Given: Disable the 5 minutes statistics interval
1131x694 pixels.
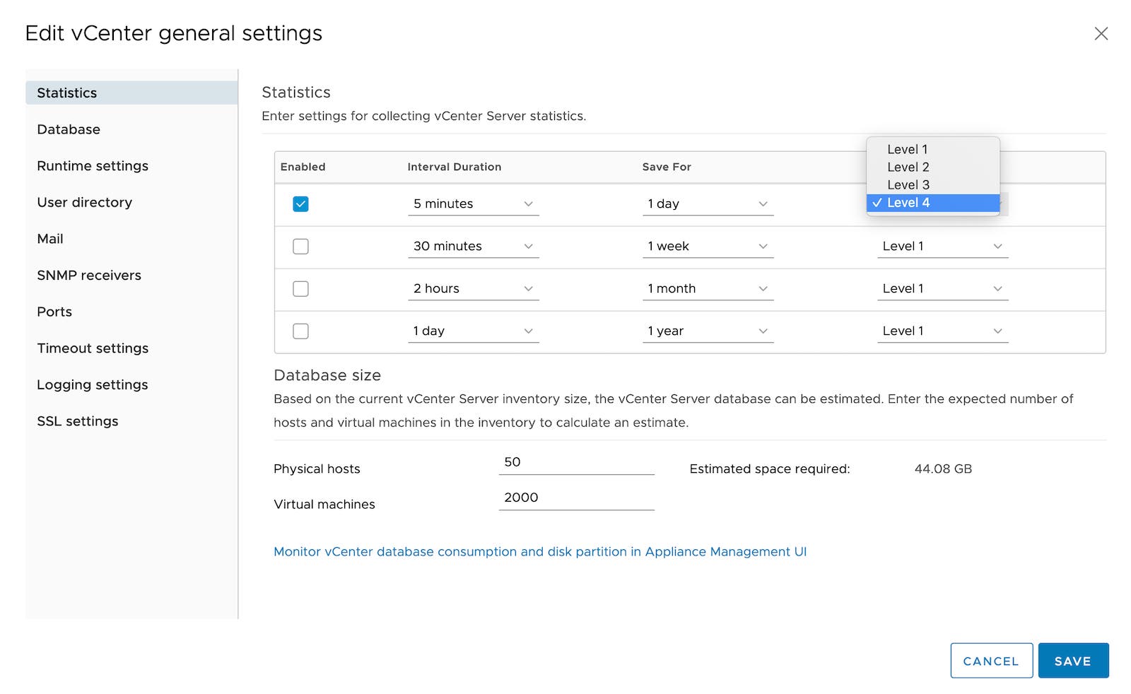Looking at the screenshot, I should tap(300, 204).
